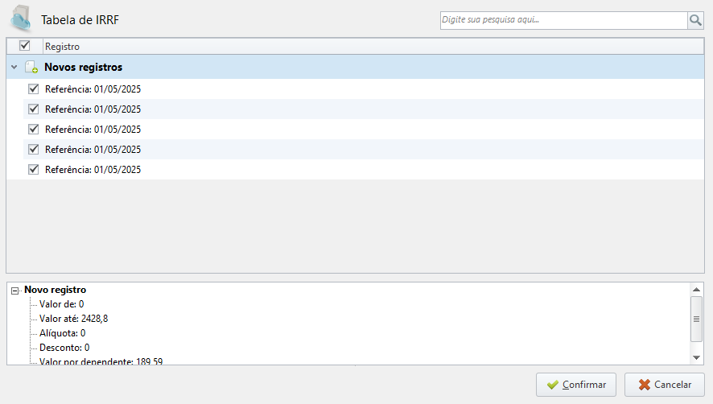Collapse the Novos registros group chevron

[x=14, y=68]
